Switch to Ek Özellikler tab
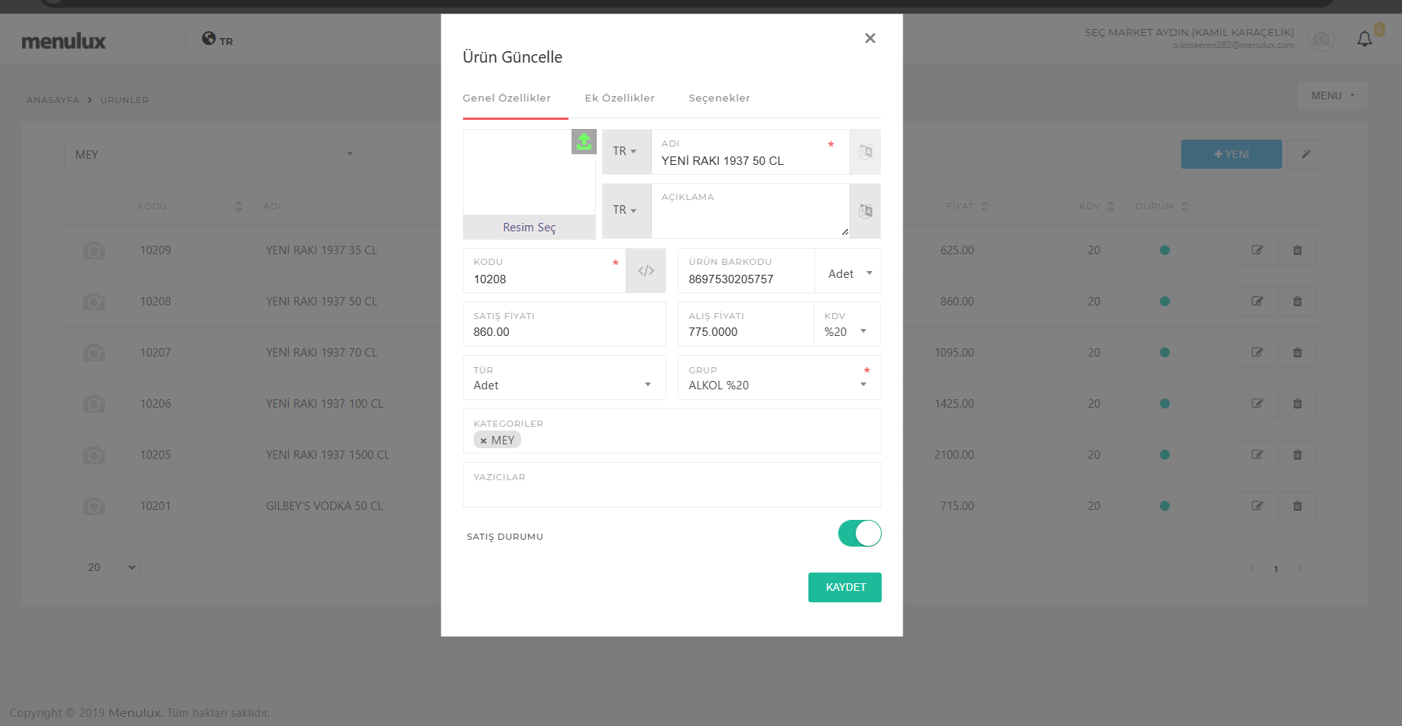The height and width of the screenshot is (726, 1402). [x=620, y=98]
